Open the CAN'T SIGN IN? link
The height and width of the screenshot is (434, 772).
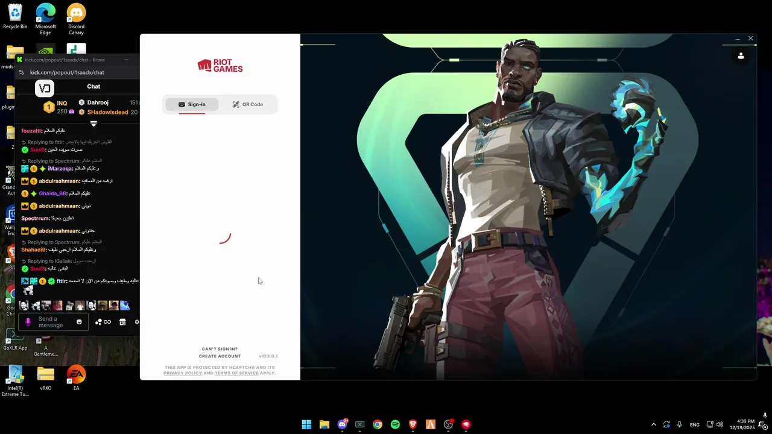[x=220, y=349]
